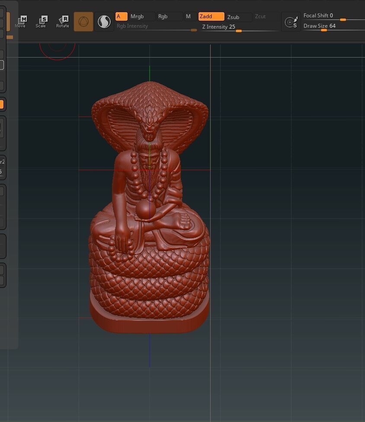Turn off Zadd mode
This screenshot has height=422, width=365.
[211, 16]
